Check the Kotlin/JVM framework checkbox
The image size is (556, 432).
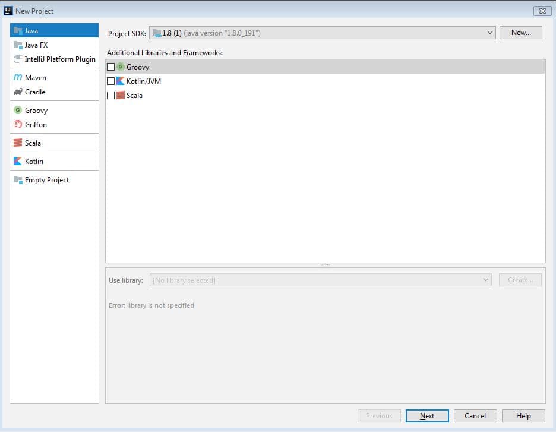(110, 81)
